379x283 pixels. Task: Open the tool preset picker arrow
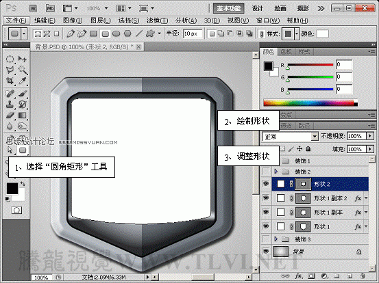tap(24, 33)
